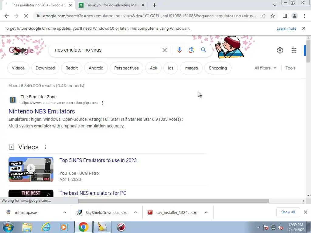Submit search with magnifier icon
The width and height of the screenshot is (311, 233).
(x=203, y=50)
